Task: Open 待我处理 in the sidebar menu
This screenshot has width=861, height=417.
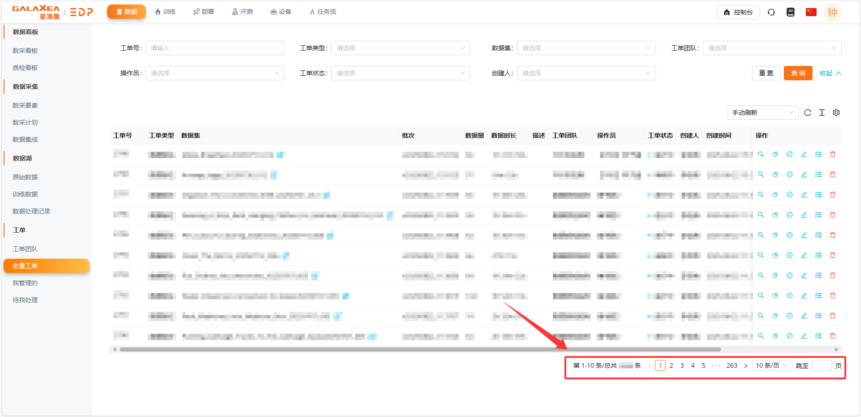Action: pos(25,300)
